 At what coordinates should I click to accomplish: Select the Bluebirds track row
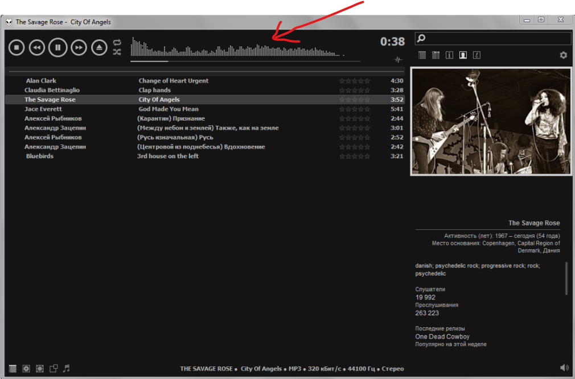[205, 156]
